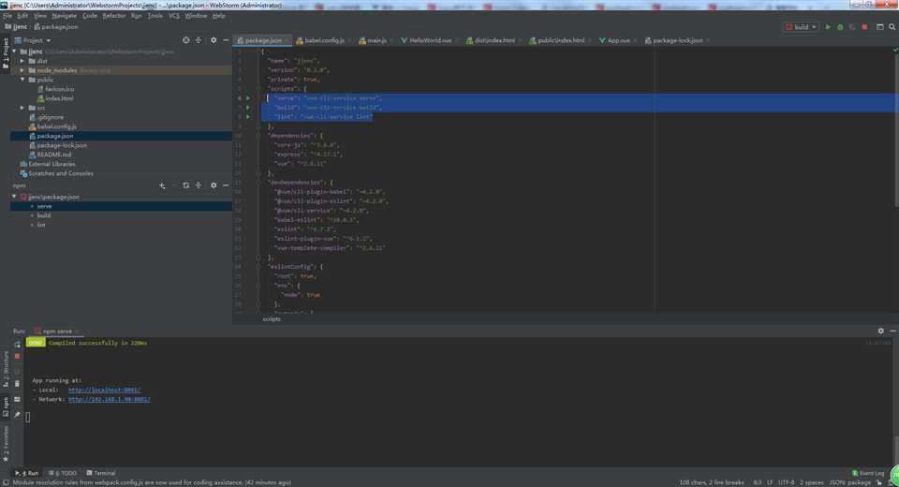
Task: Open Run panel settings gear
Action: pos(880,331)
